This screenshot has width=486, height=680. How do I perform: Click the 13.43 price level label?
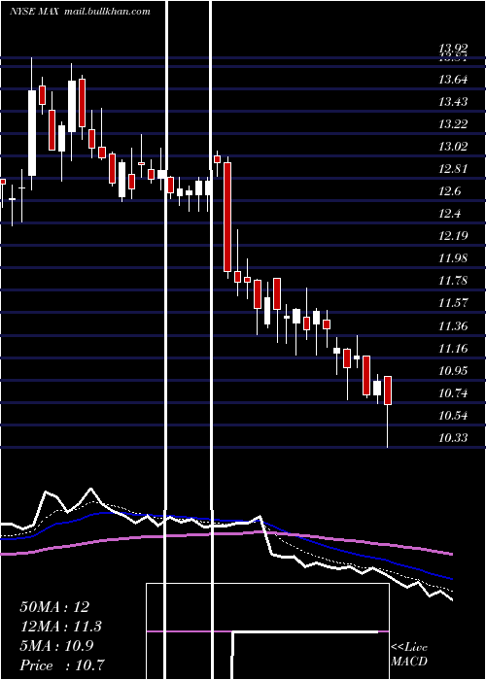click(453, 101)
